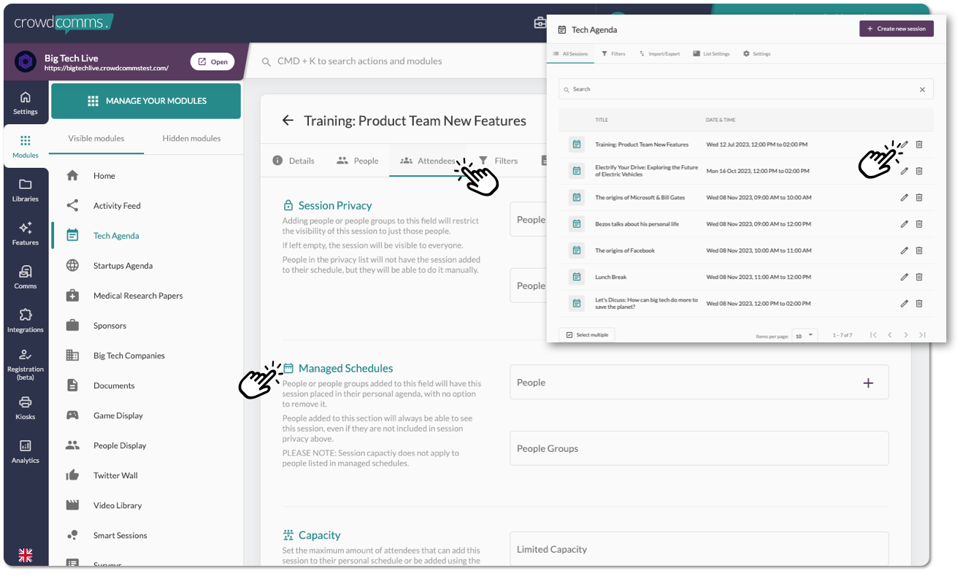963x587 pixels.
Task: Open the Import/Export tab
Action: click(x=659, y=54)
